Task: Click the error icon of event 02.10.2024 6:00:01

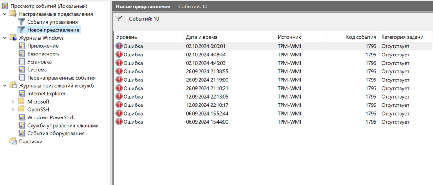Action: (119, 46)
